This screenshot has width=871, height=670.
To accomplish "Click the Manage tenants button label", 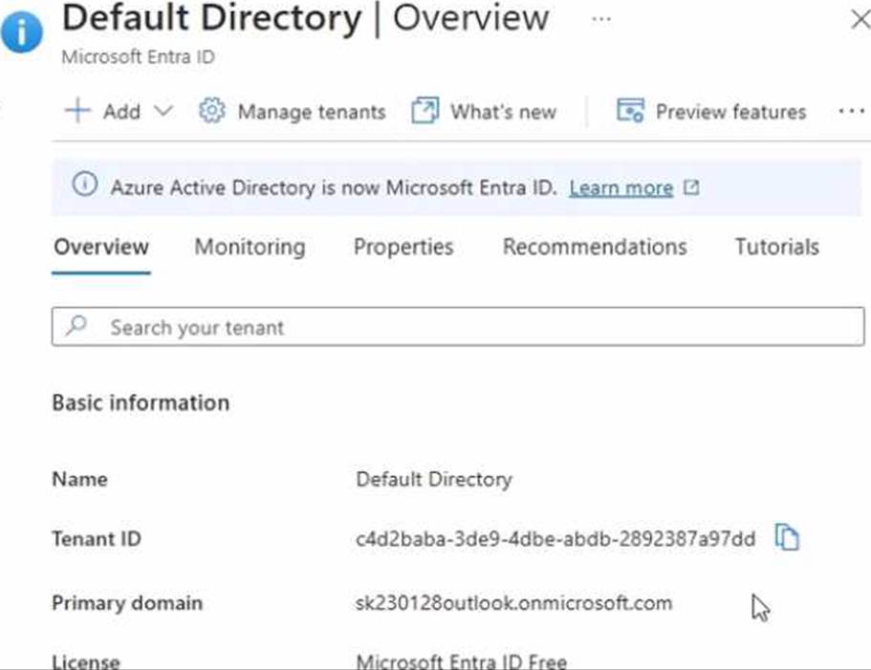I will tap(311, 112).
